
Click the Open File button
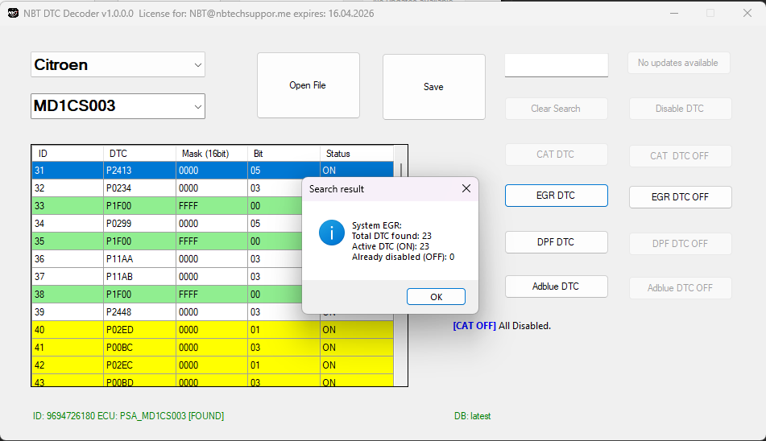tap(308, 85)
